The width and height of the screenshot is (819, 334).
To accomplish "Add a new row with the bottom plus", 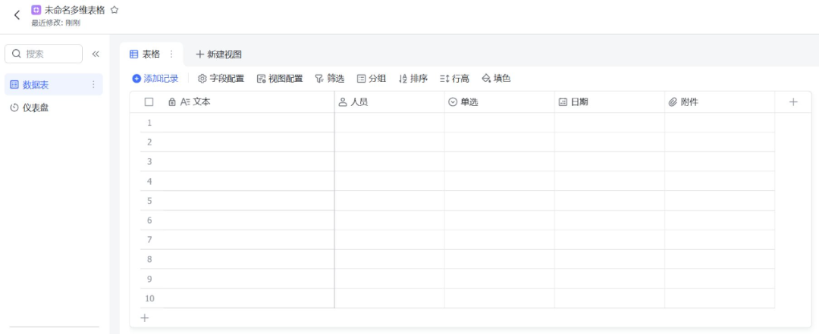I will (x=145, y=318).
